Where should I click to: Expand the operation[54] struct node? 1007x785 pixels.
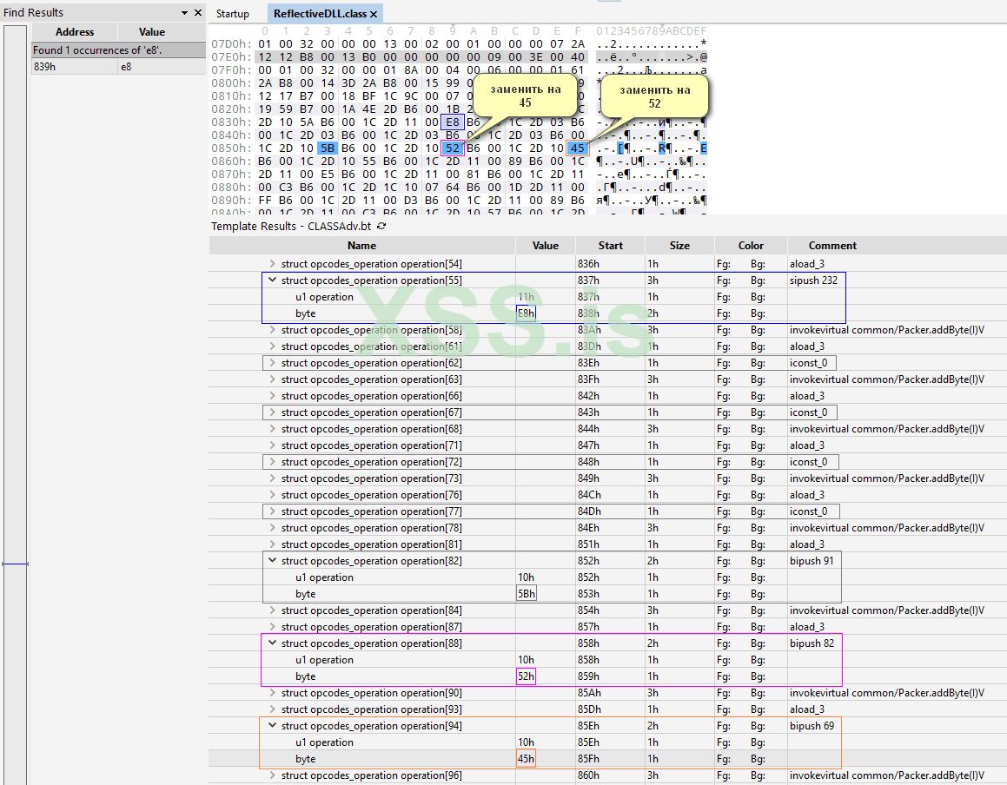coord(273,264)
